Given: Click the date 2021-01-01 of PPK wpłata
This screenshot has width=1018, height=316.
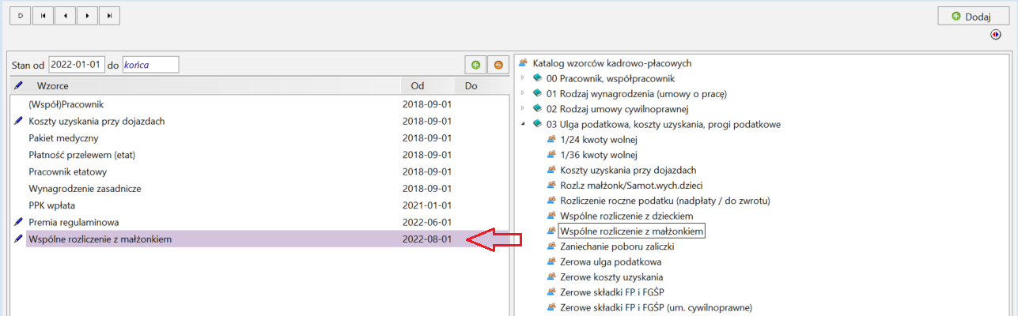Looking at the screenshot, I should pos(426,205).
